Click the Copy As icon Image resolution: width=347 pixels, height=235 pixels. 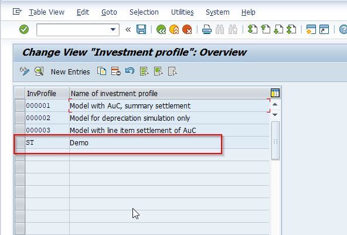point(102,71)
